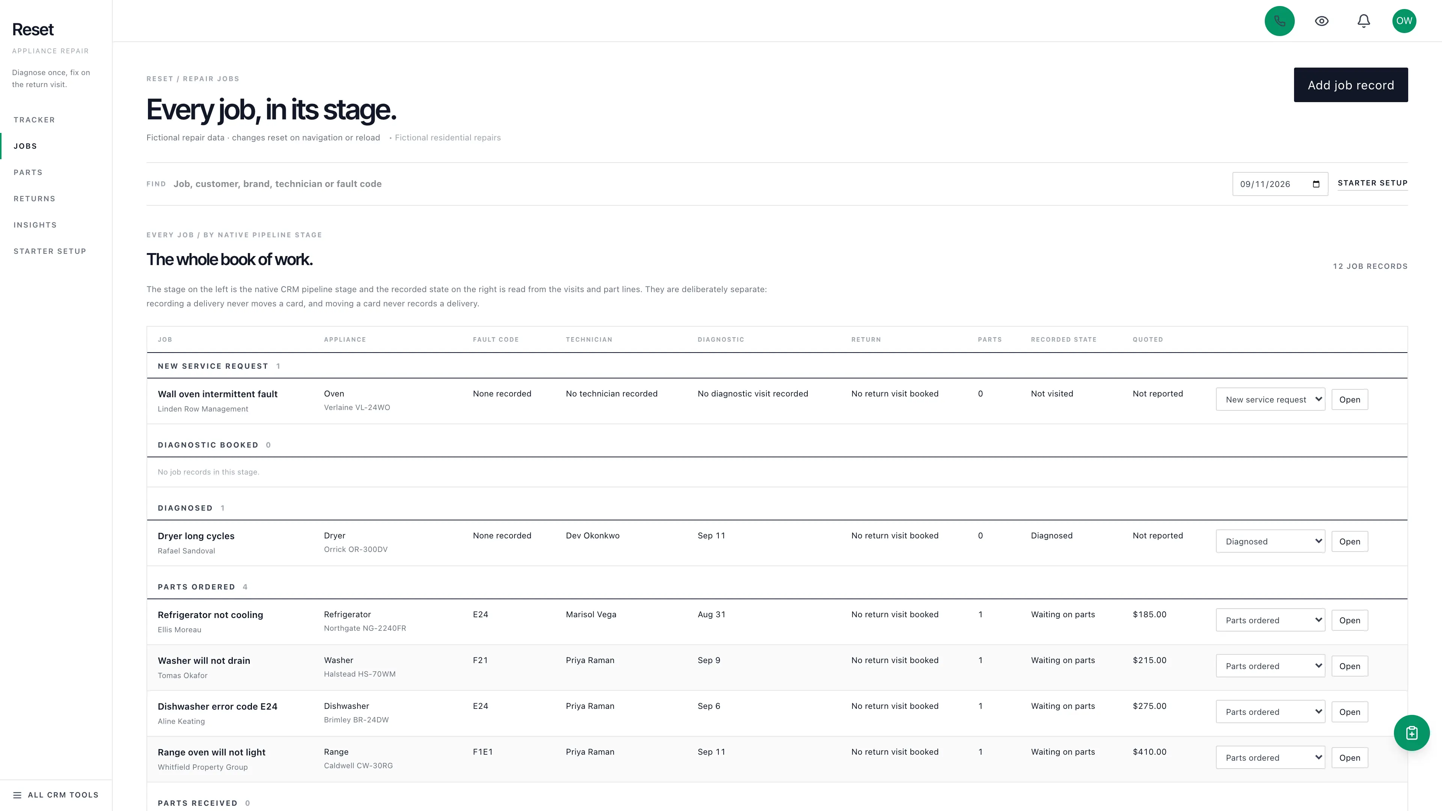Open the calendar picker in date field
Image resolution: width=1442 pixels, height=811 pixels.
pos(1316,184)
